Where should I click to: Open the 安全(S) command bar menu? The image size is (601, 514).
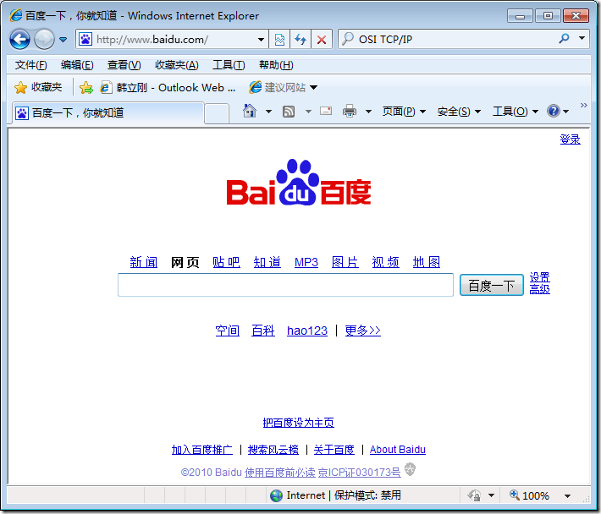pyautogui.click(x=459, y=112)
